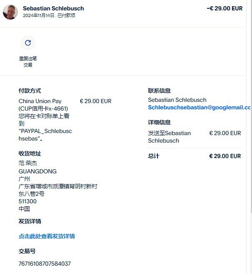
Task: Click the 总计 total row
Action: point(194,156)
